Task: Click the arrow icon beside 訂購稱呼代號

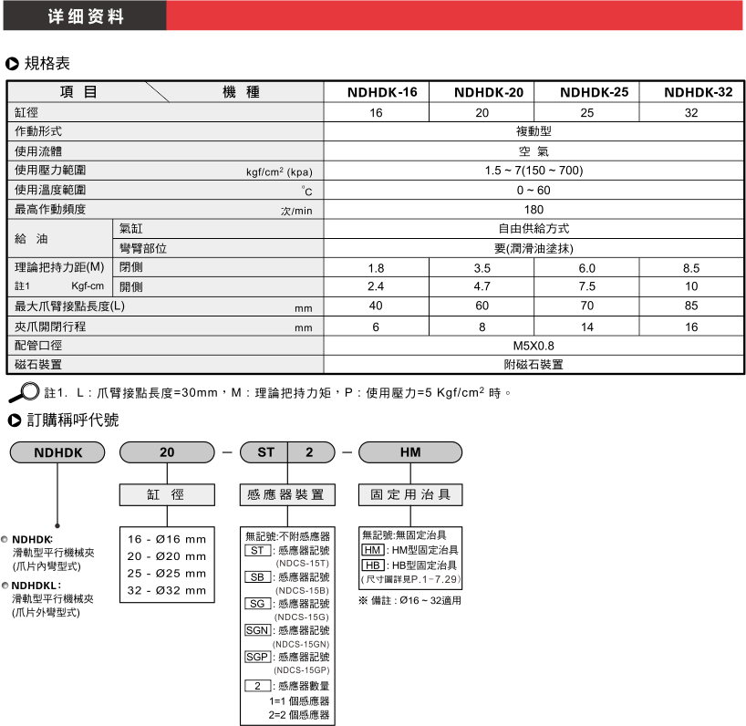Action: (13, 420)
